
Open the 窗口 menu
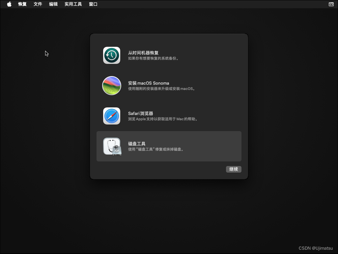(x=93, y=4)
